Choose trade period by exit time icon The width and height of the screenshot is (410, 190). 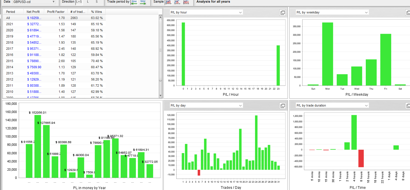pos(143,2)
